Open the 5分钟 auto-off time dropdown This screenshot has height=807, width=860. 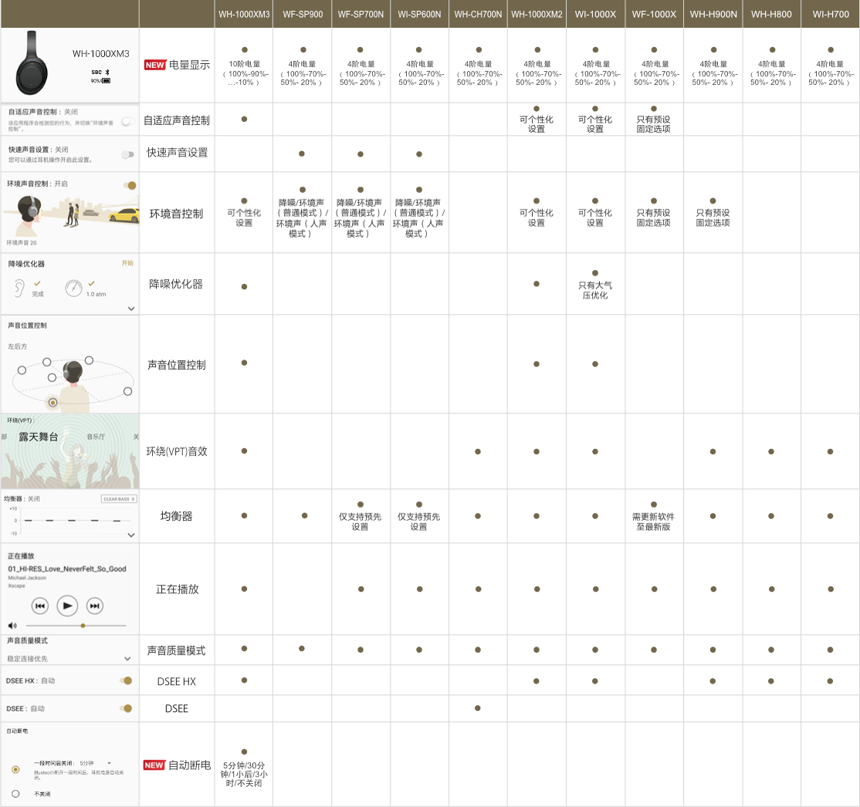pyautogui.click(x=96, y=763)
